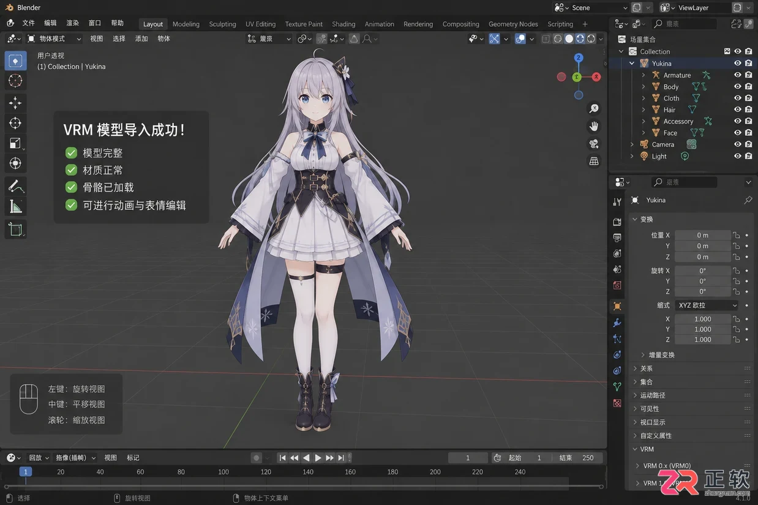
Task: Switch to the Modeling workspace tab
Action: point(186,24)
